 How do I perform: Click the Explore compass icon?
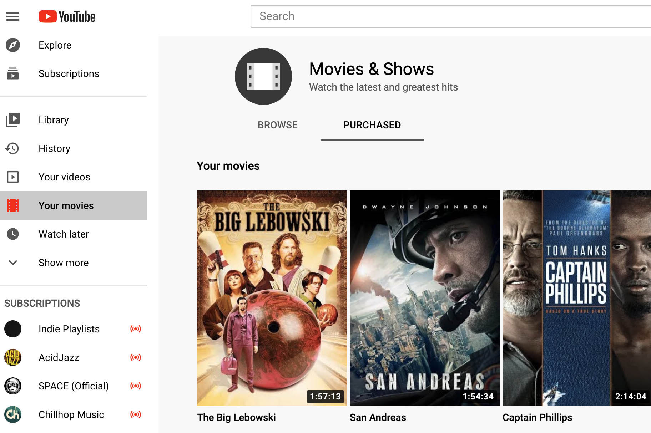(x=13, y=45)
